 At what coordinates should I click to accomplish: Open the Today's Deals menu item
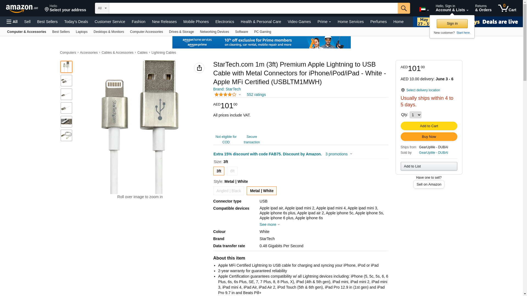[x=76, y=22]
